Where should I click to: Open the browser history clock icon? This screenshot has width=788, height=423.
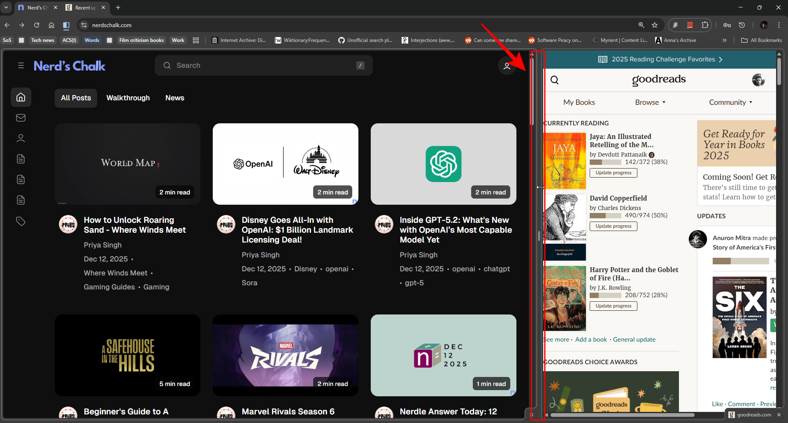[x=742, y=25]
